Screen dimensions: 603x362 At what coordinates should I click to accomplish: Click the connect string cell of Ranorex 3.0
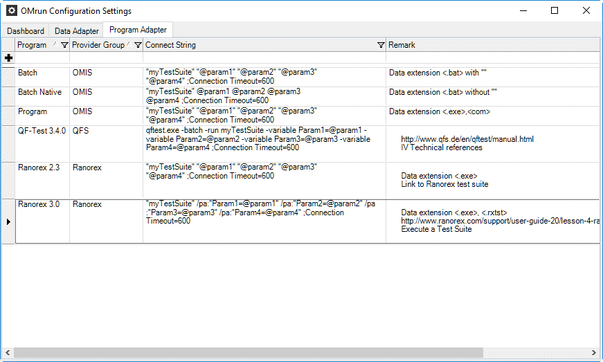click(x=264, y=221)
